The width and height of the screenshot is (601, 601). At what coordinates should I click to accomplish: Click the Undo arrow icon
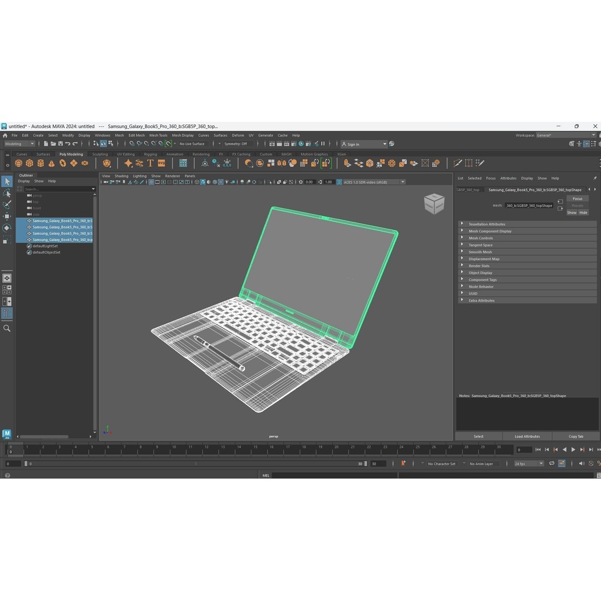click(x=67, y=144)
